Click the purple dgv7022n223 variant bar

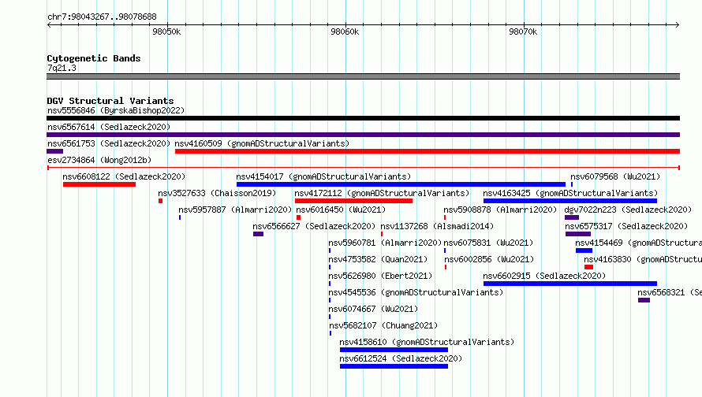572,217
